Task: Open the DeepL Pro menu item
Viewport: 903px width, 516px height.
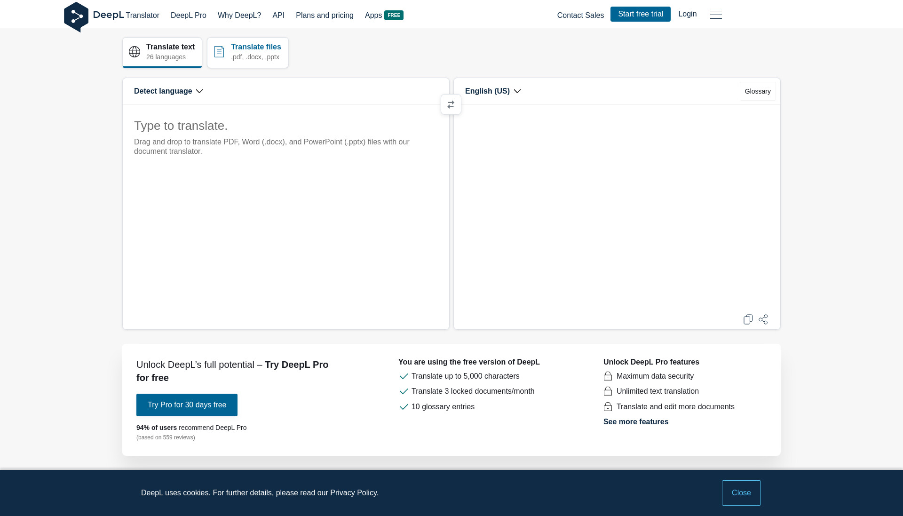Action: 189,15
